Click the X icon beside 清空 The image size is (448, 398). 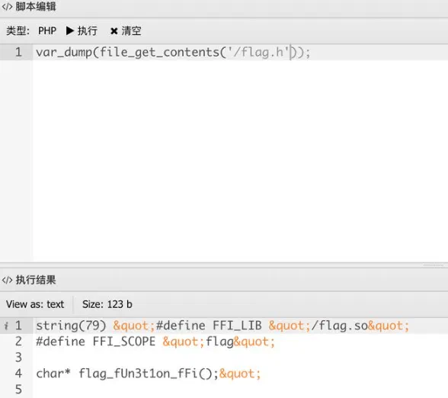tap(114, 30)
